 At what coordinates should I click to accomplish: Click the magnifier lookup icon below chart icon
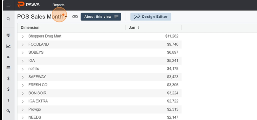pyautogui.click(x=8, y=57)
